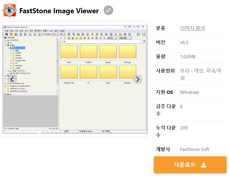The height and width of the screenshot is (176, 229).
Task: Click the download arrow icon on 다운로드
Action: click(x=204, y=165)
